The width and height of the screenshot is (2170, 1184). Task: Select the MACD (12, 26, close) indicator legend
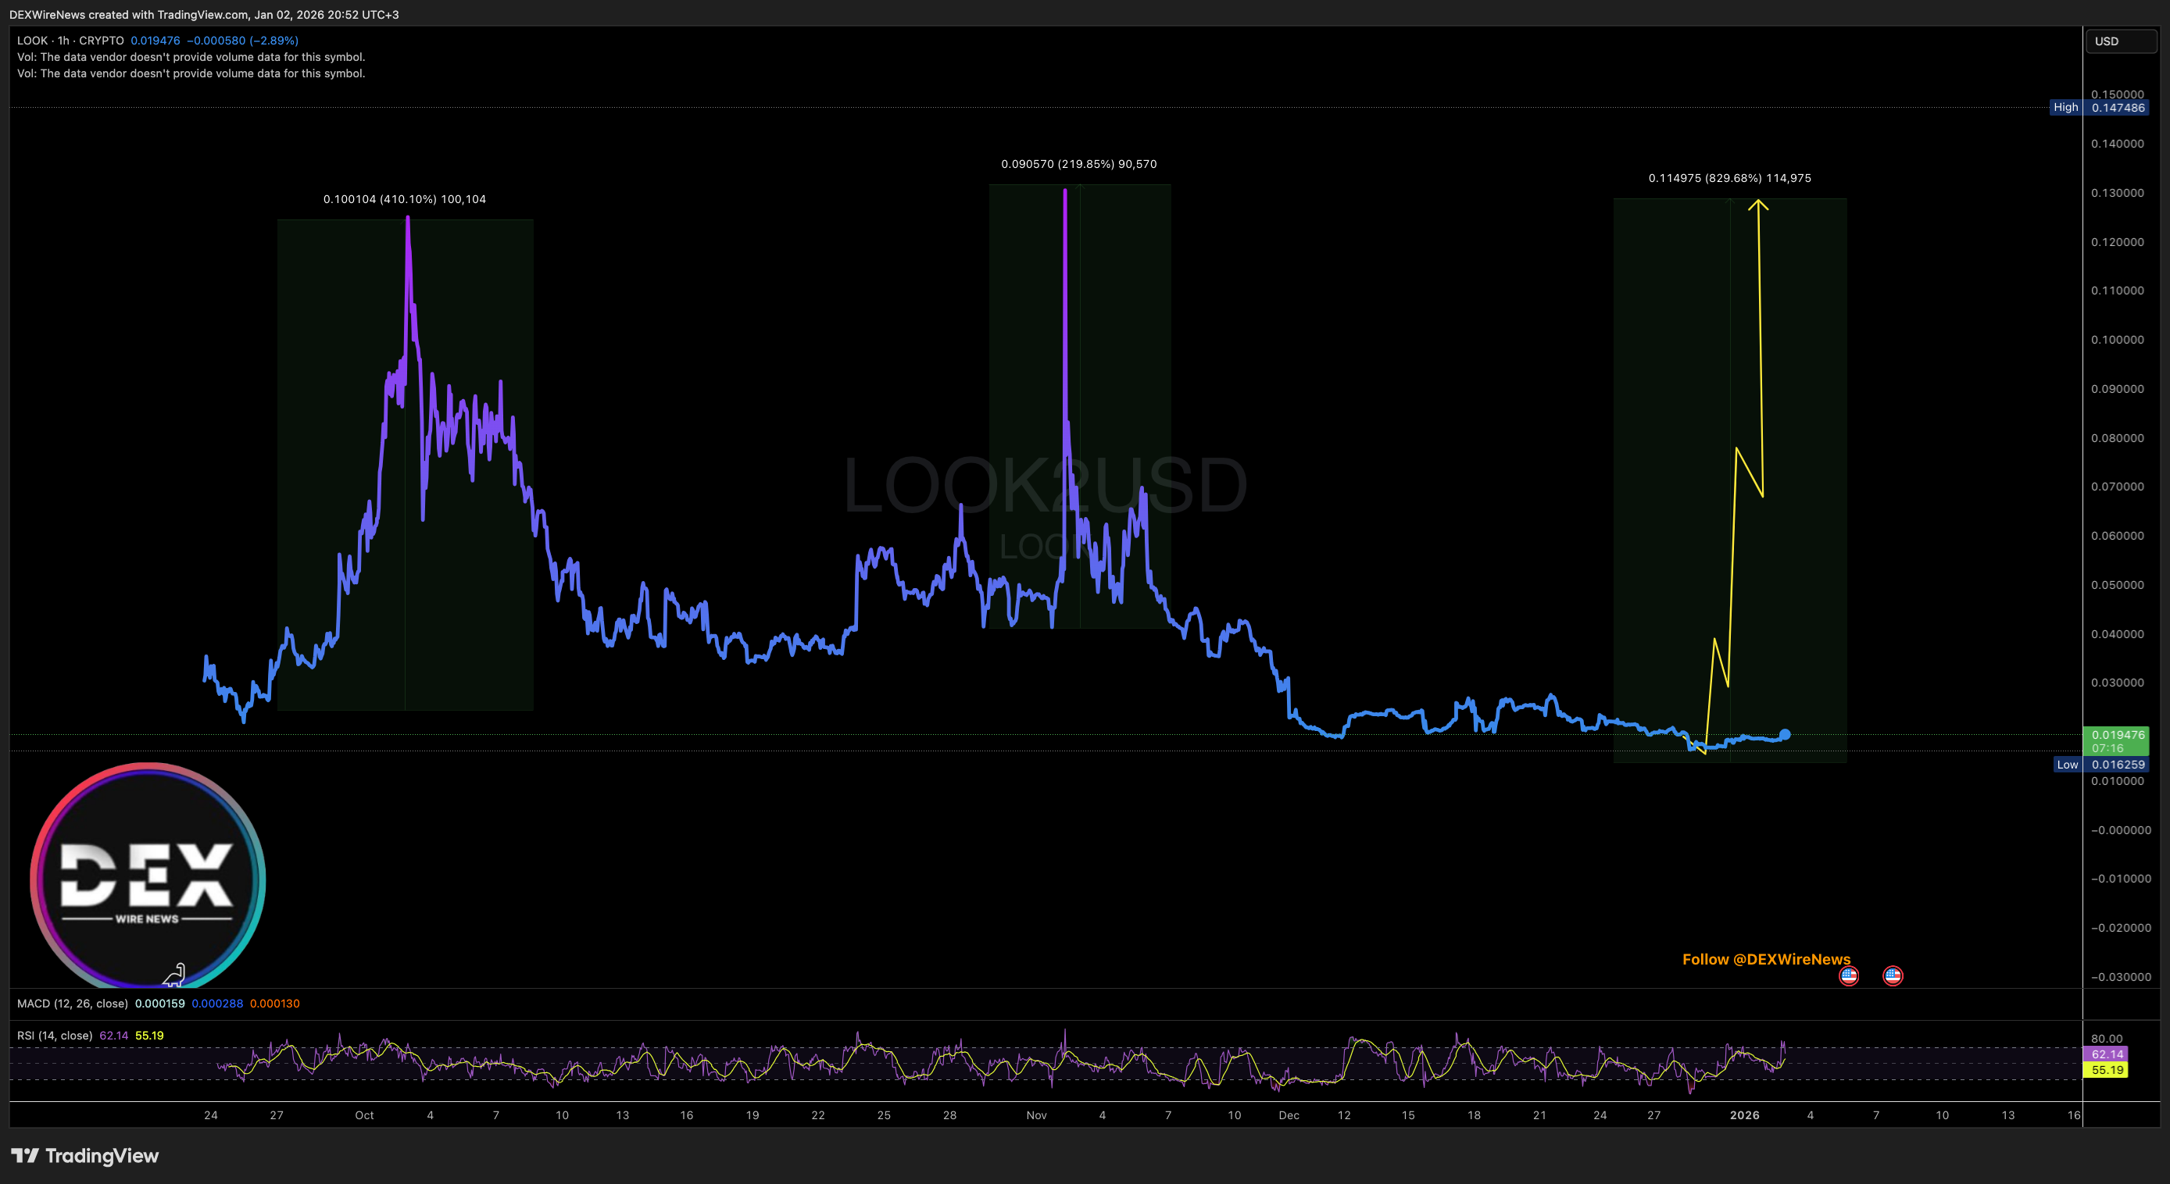coord(73,1003)
